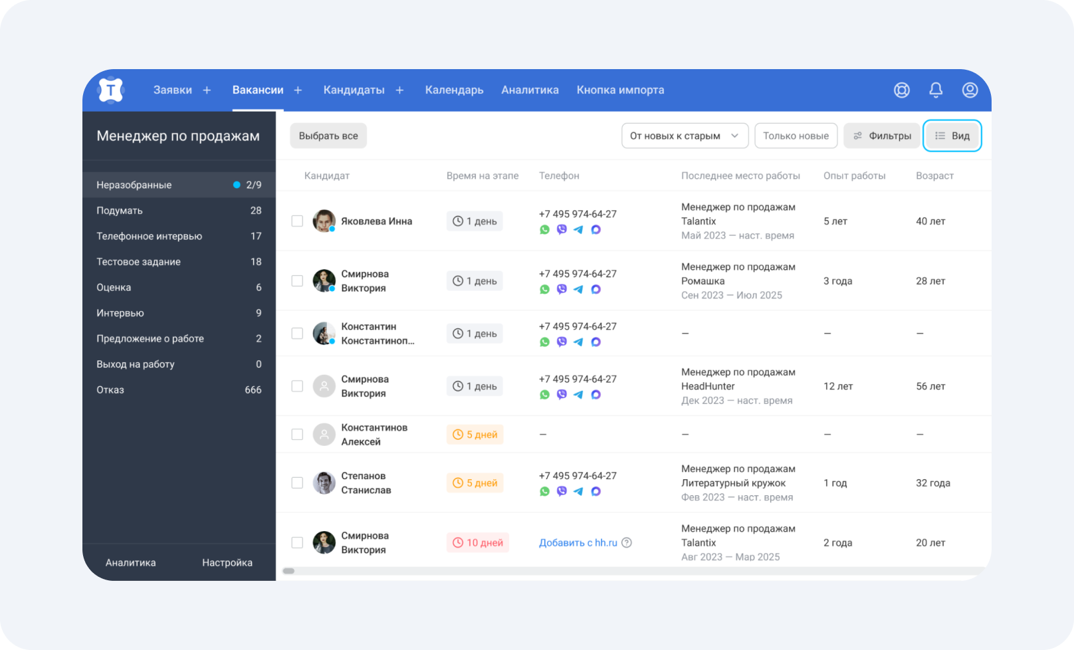
Task: Open notifications bell icon
Action: tap(936, 90)
